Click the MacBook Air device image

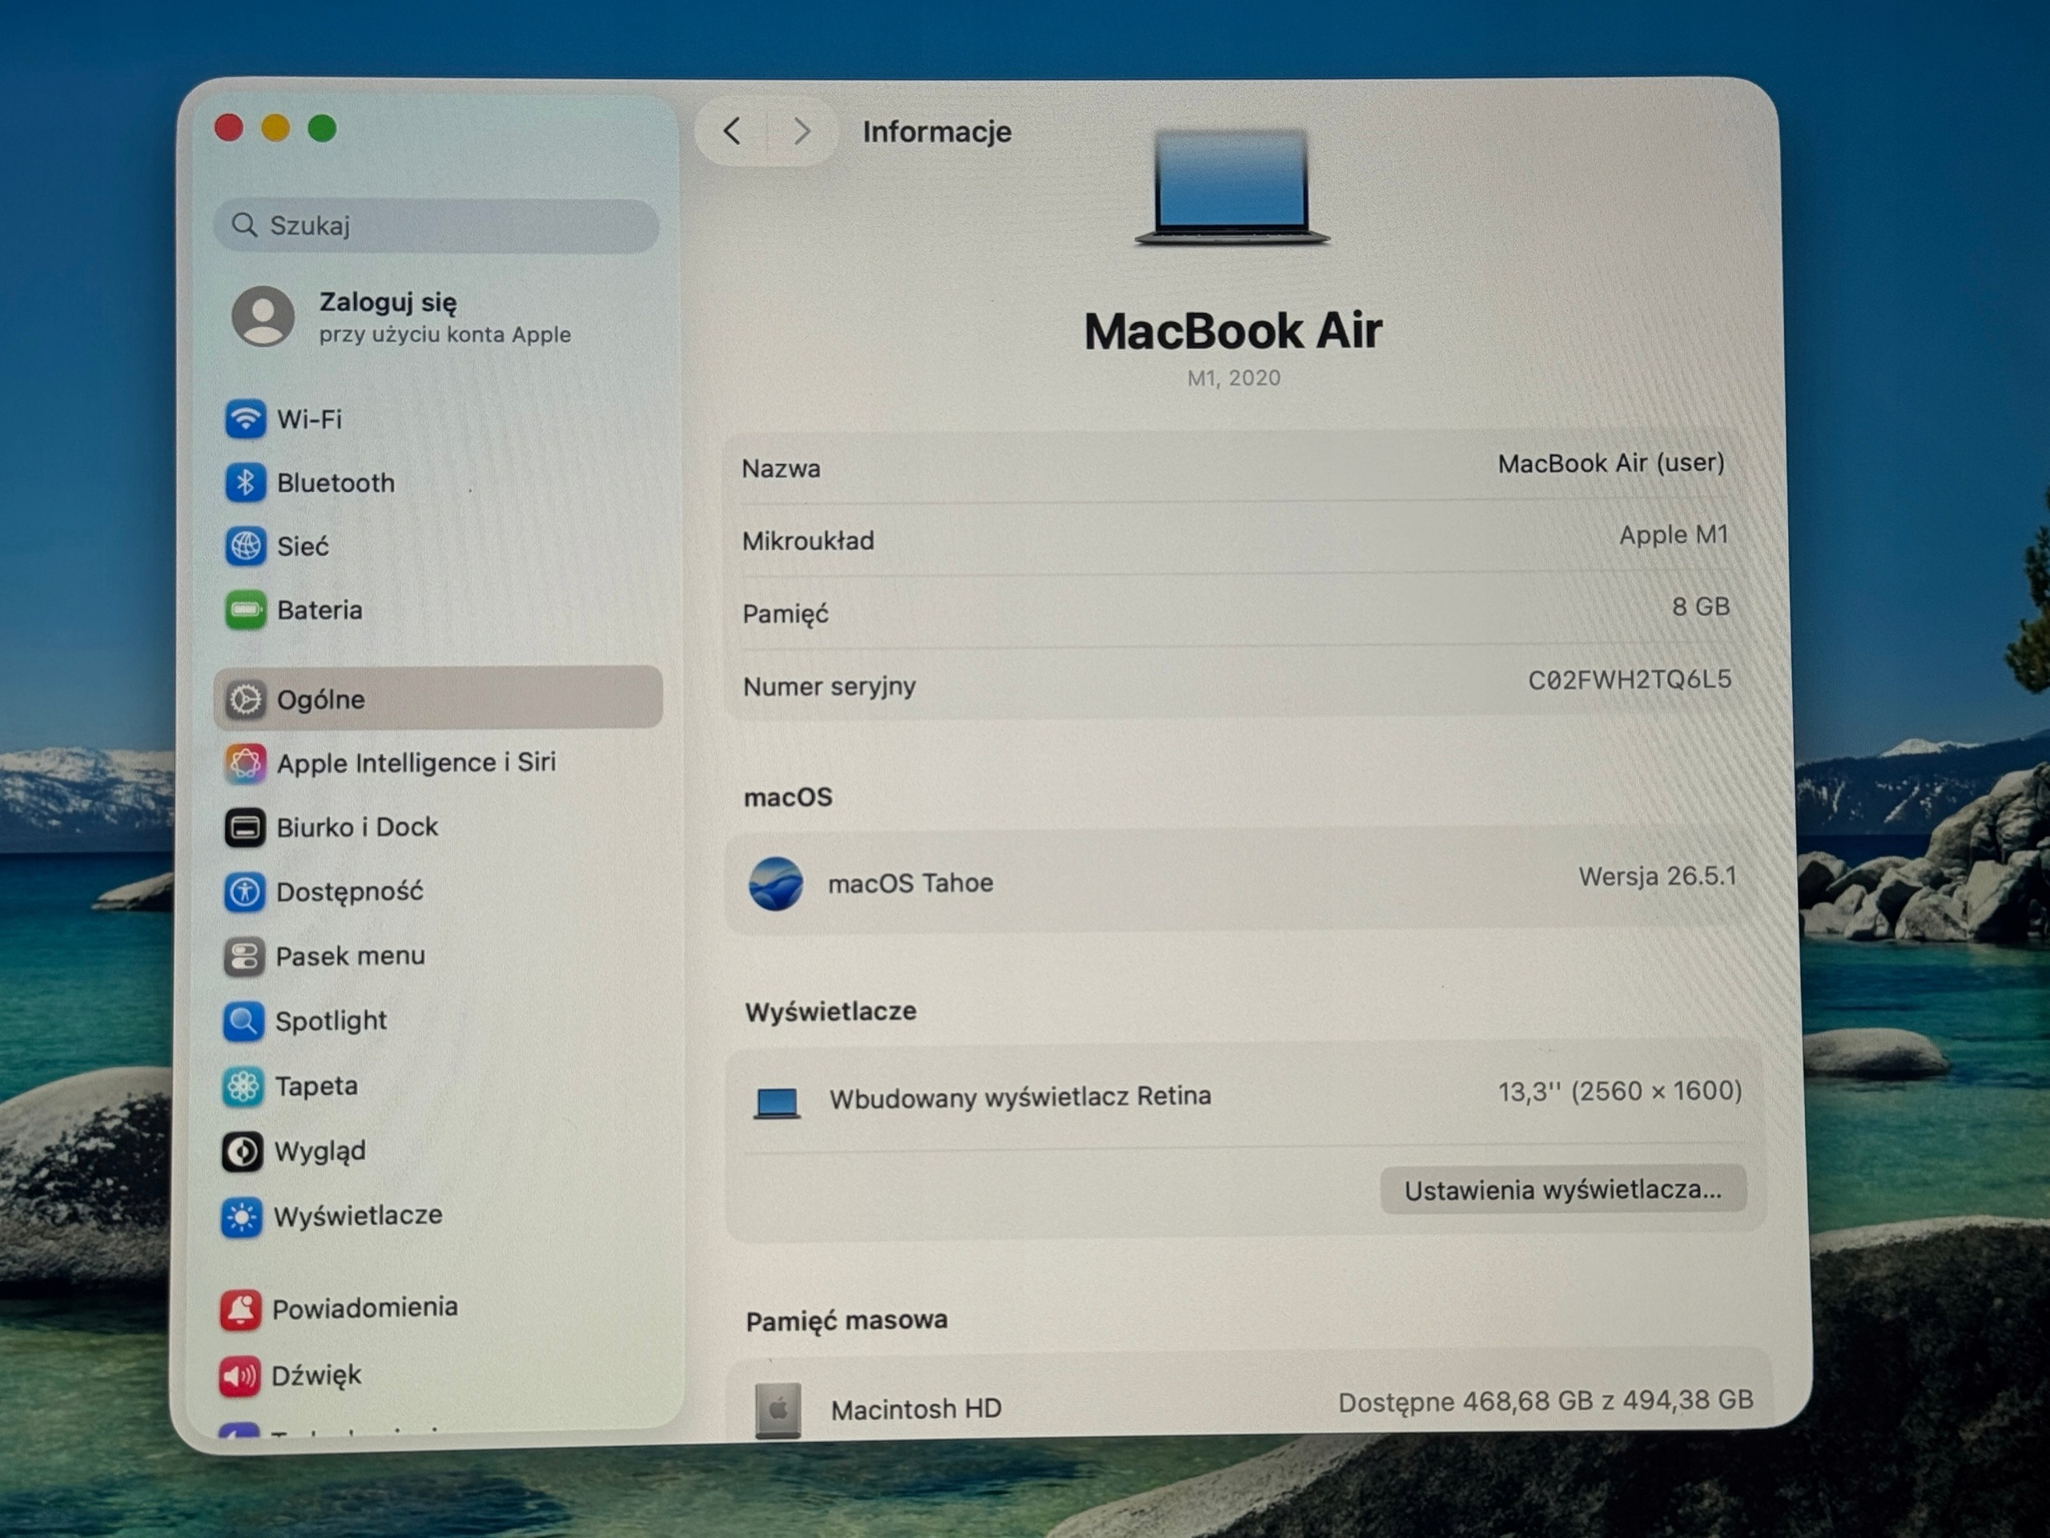click(x=1232, y=187)
